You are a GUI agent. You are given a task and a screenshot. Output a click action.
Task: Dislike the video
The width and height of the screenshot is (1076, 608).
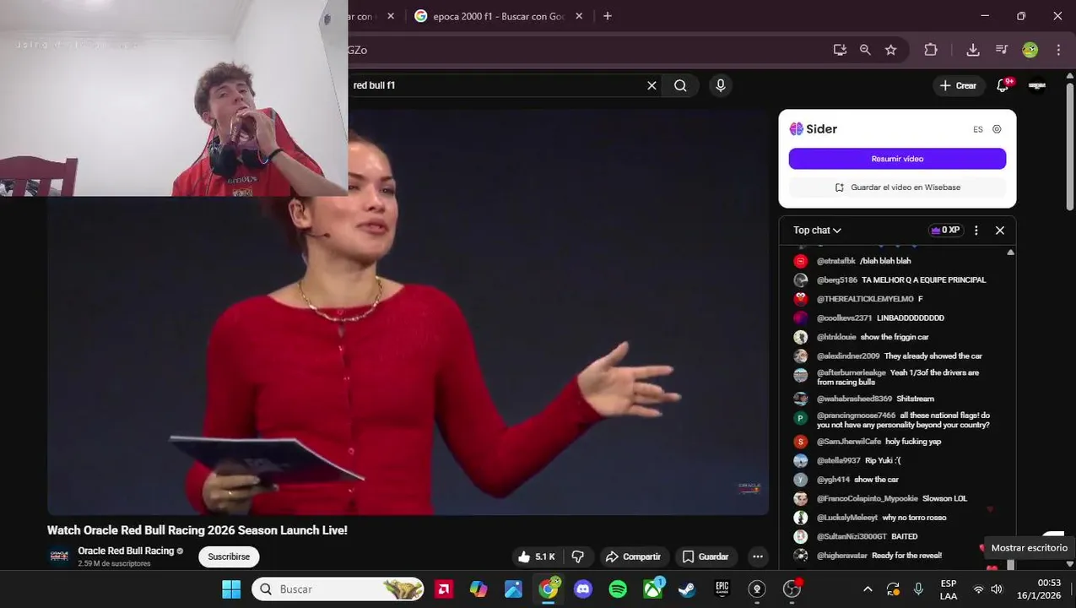coord(577,556)
